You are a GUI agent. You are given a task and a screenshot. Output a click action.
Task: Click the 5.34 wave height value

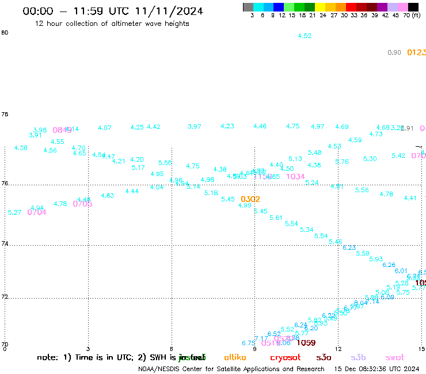306,230
